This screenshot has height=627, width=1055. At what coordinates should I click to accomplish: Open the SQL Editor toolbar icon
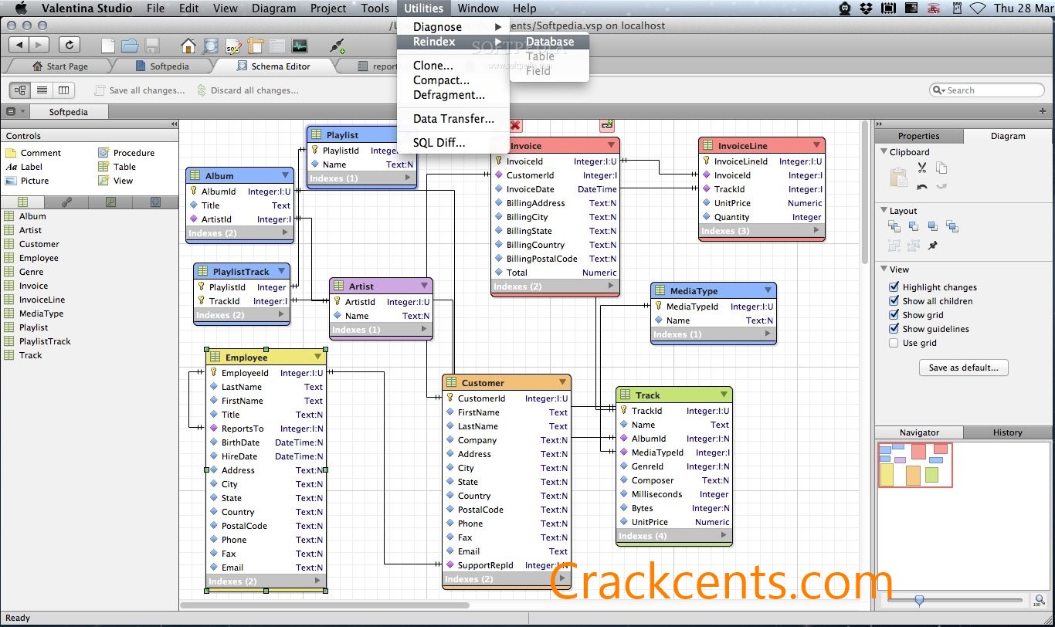tap(233, 46)
